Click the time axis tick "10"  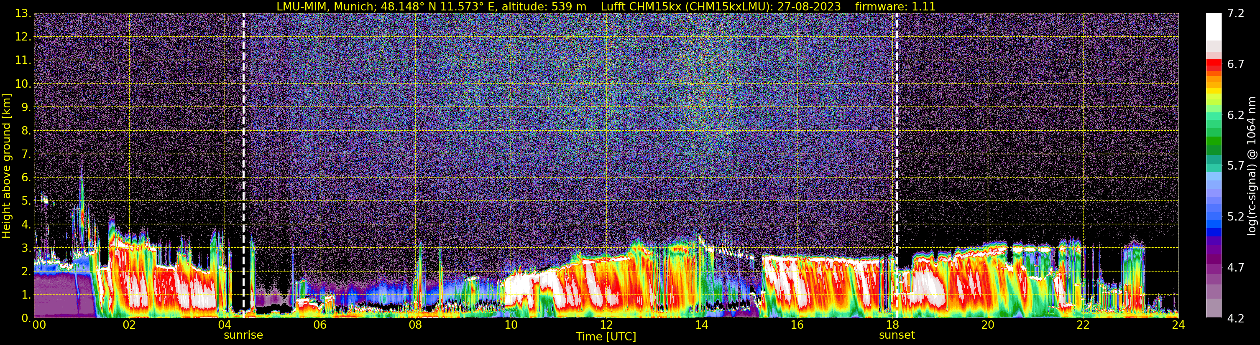[x=511, y=325]
